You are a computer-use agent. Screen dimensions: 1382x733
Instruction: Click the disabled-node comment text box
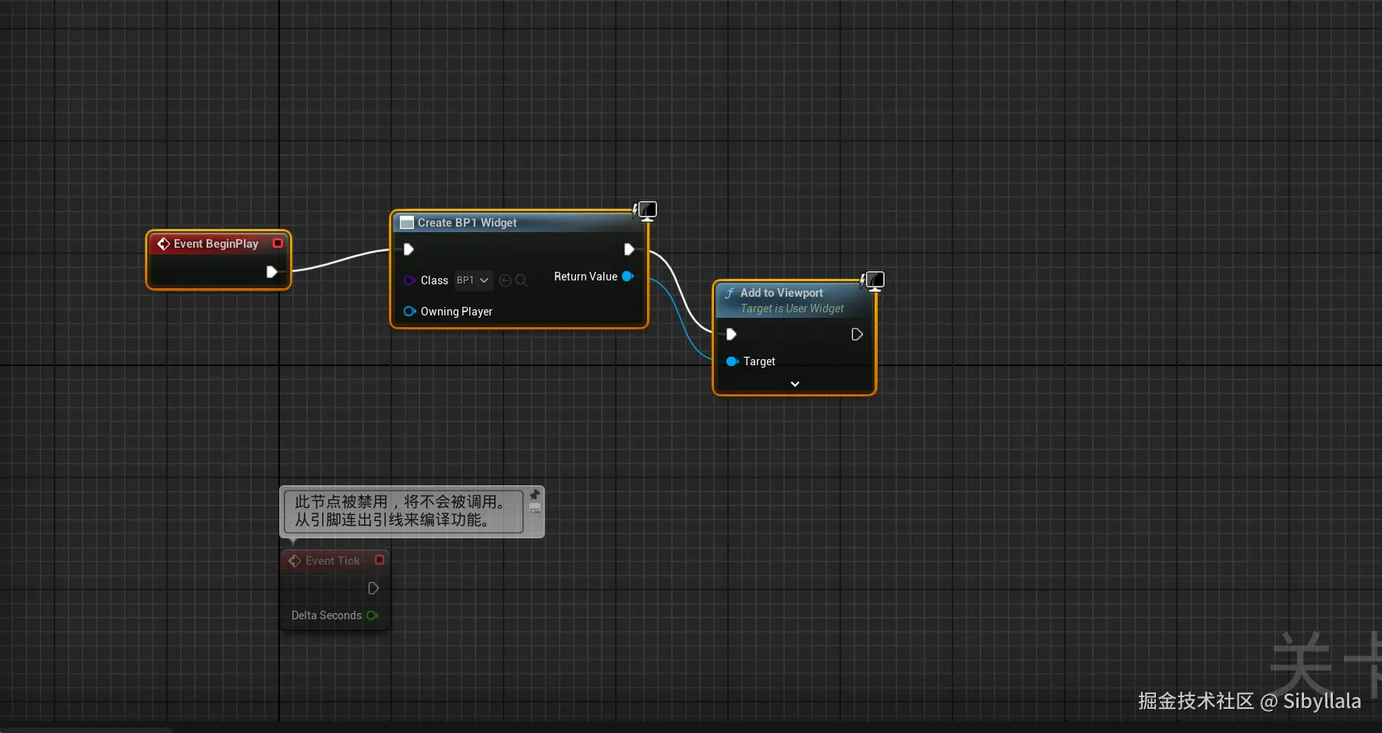point(404,511)
